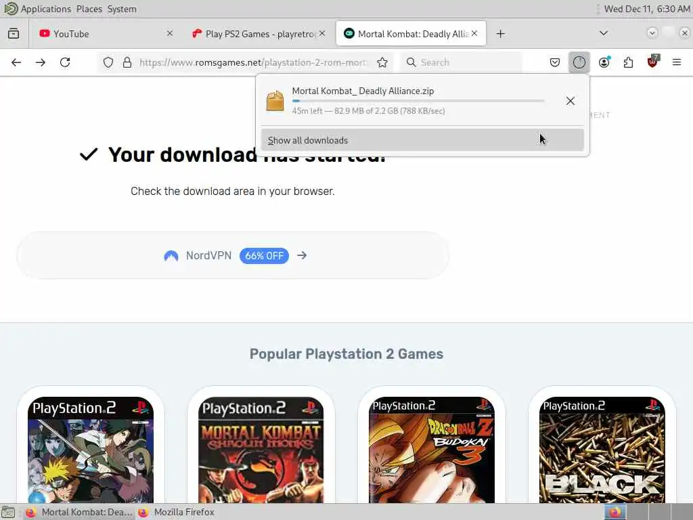Open Firefox hamburger application menu
Viewport: 693px width, 520px height.
pos(677,62)
